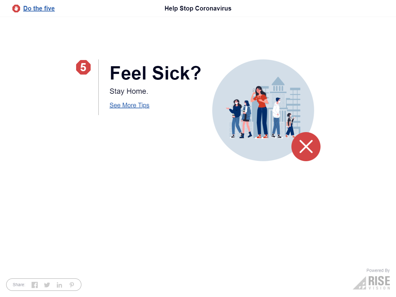This screenshot has width=396, height=297.
Task: Share on Facebook icon
Action: (35, 285)
